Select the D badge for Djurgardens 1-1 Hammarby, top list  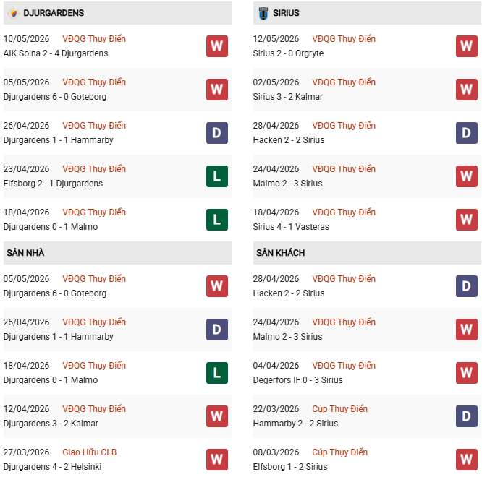pos(217,133)
